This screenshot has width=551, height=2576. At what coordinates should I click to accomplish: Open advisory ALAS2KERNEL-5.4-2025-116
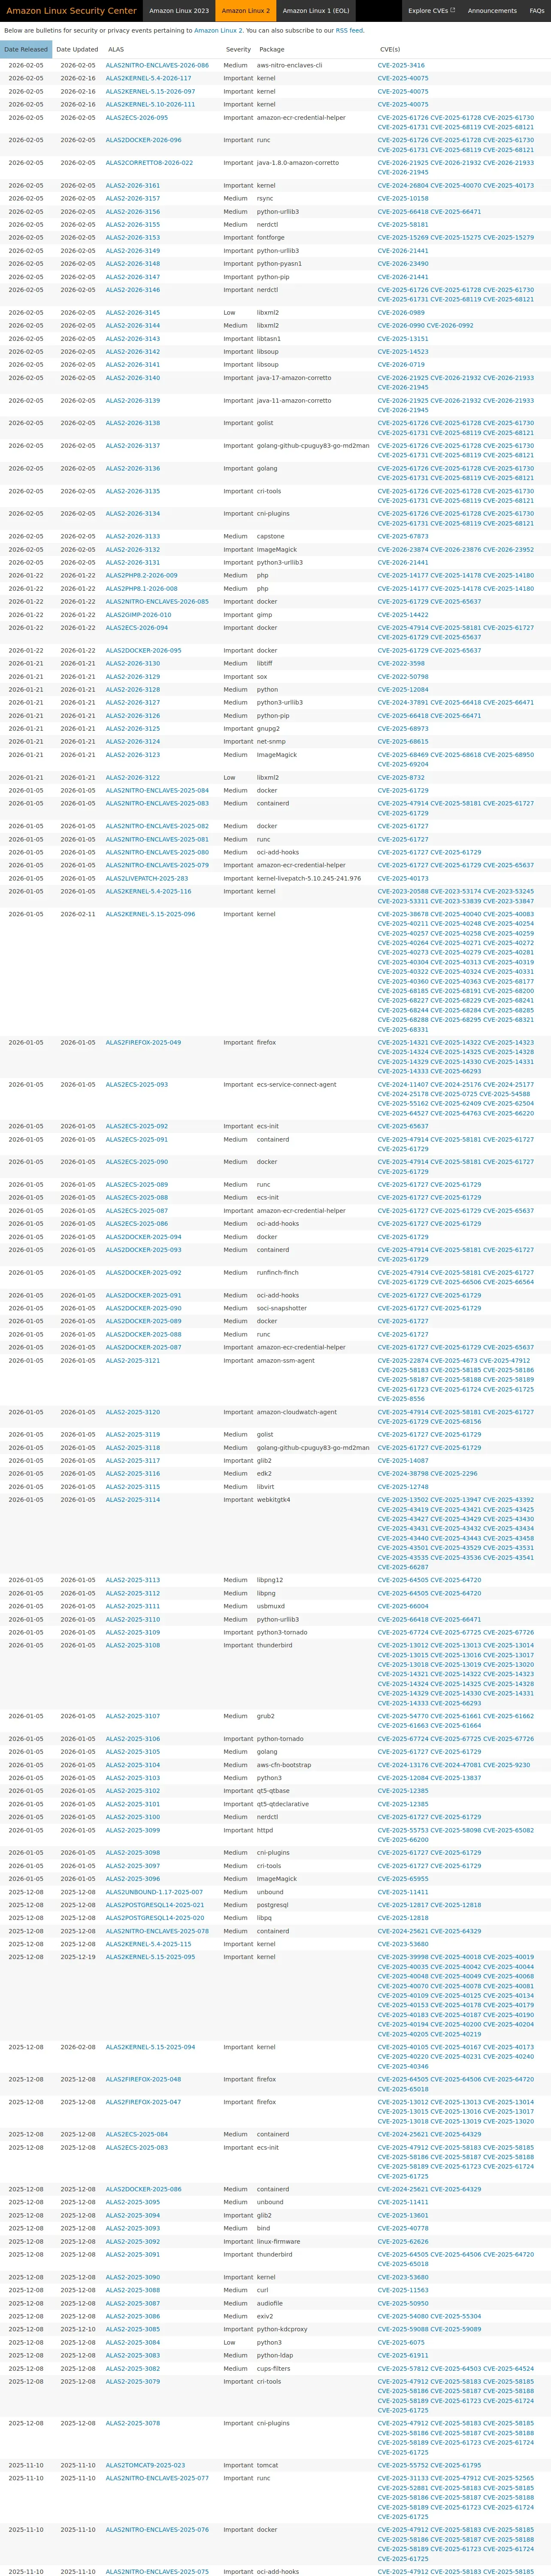pyautogui.click(x=148, y=892)
